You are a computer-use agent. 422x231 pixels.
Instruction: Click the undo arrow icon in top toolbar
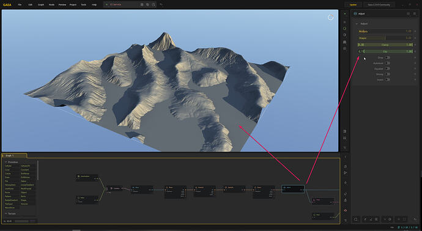point(161,4)
